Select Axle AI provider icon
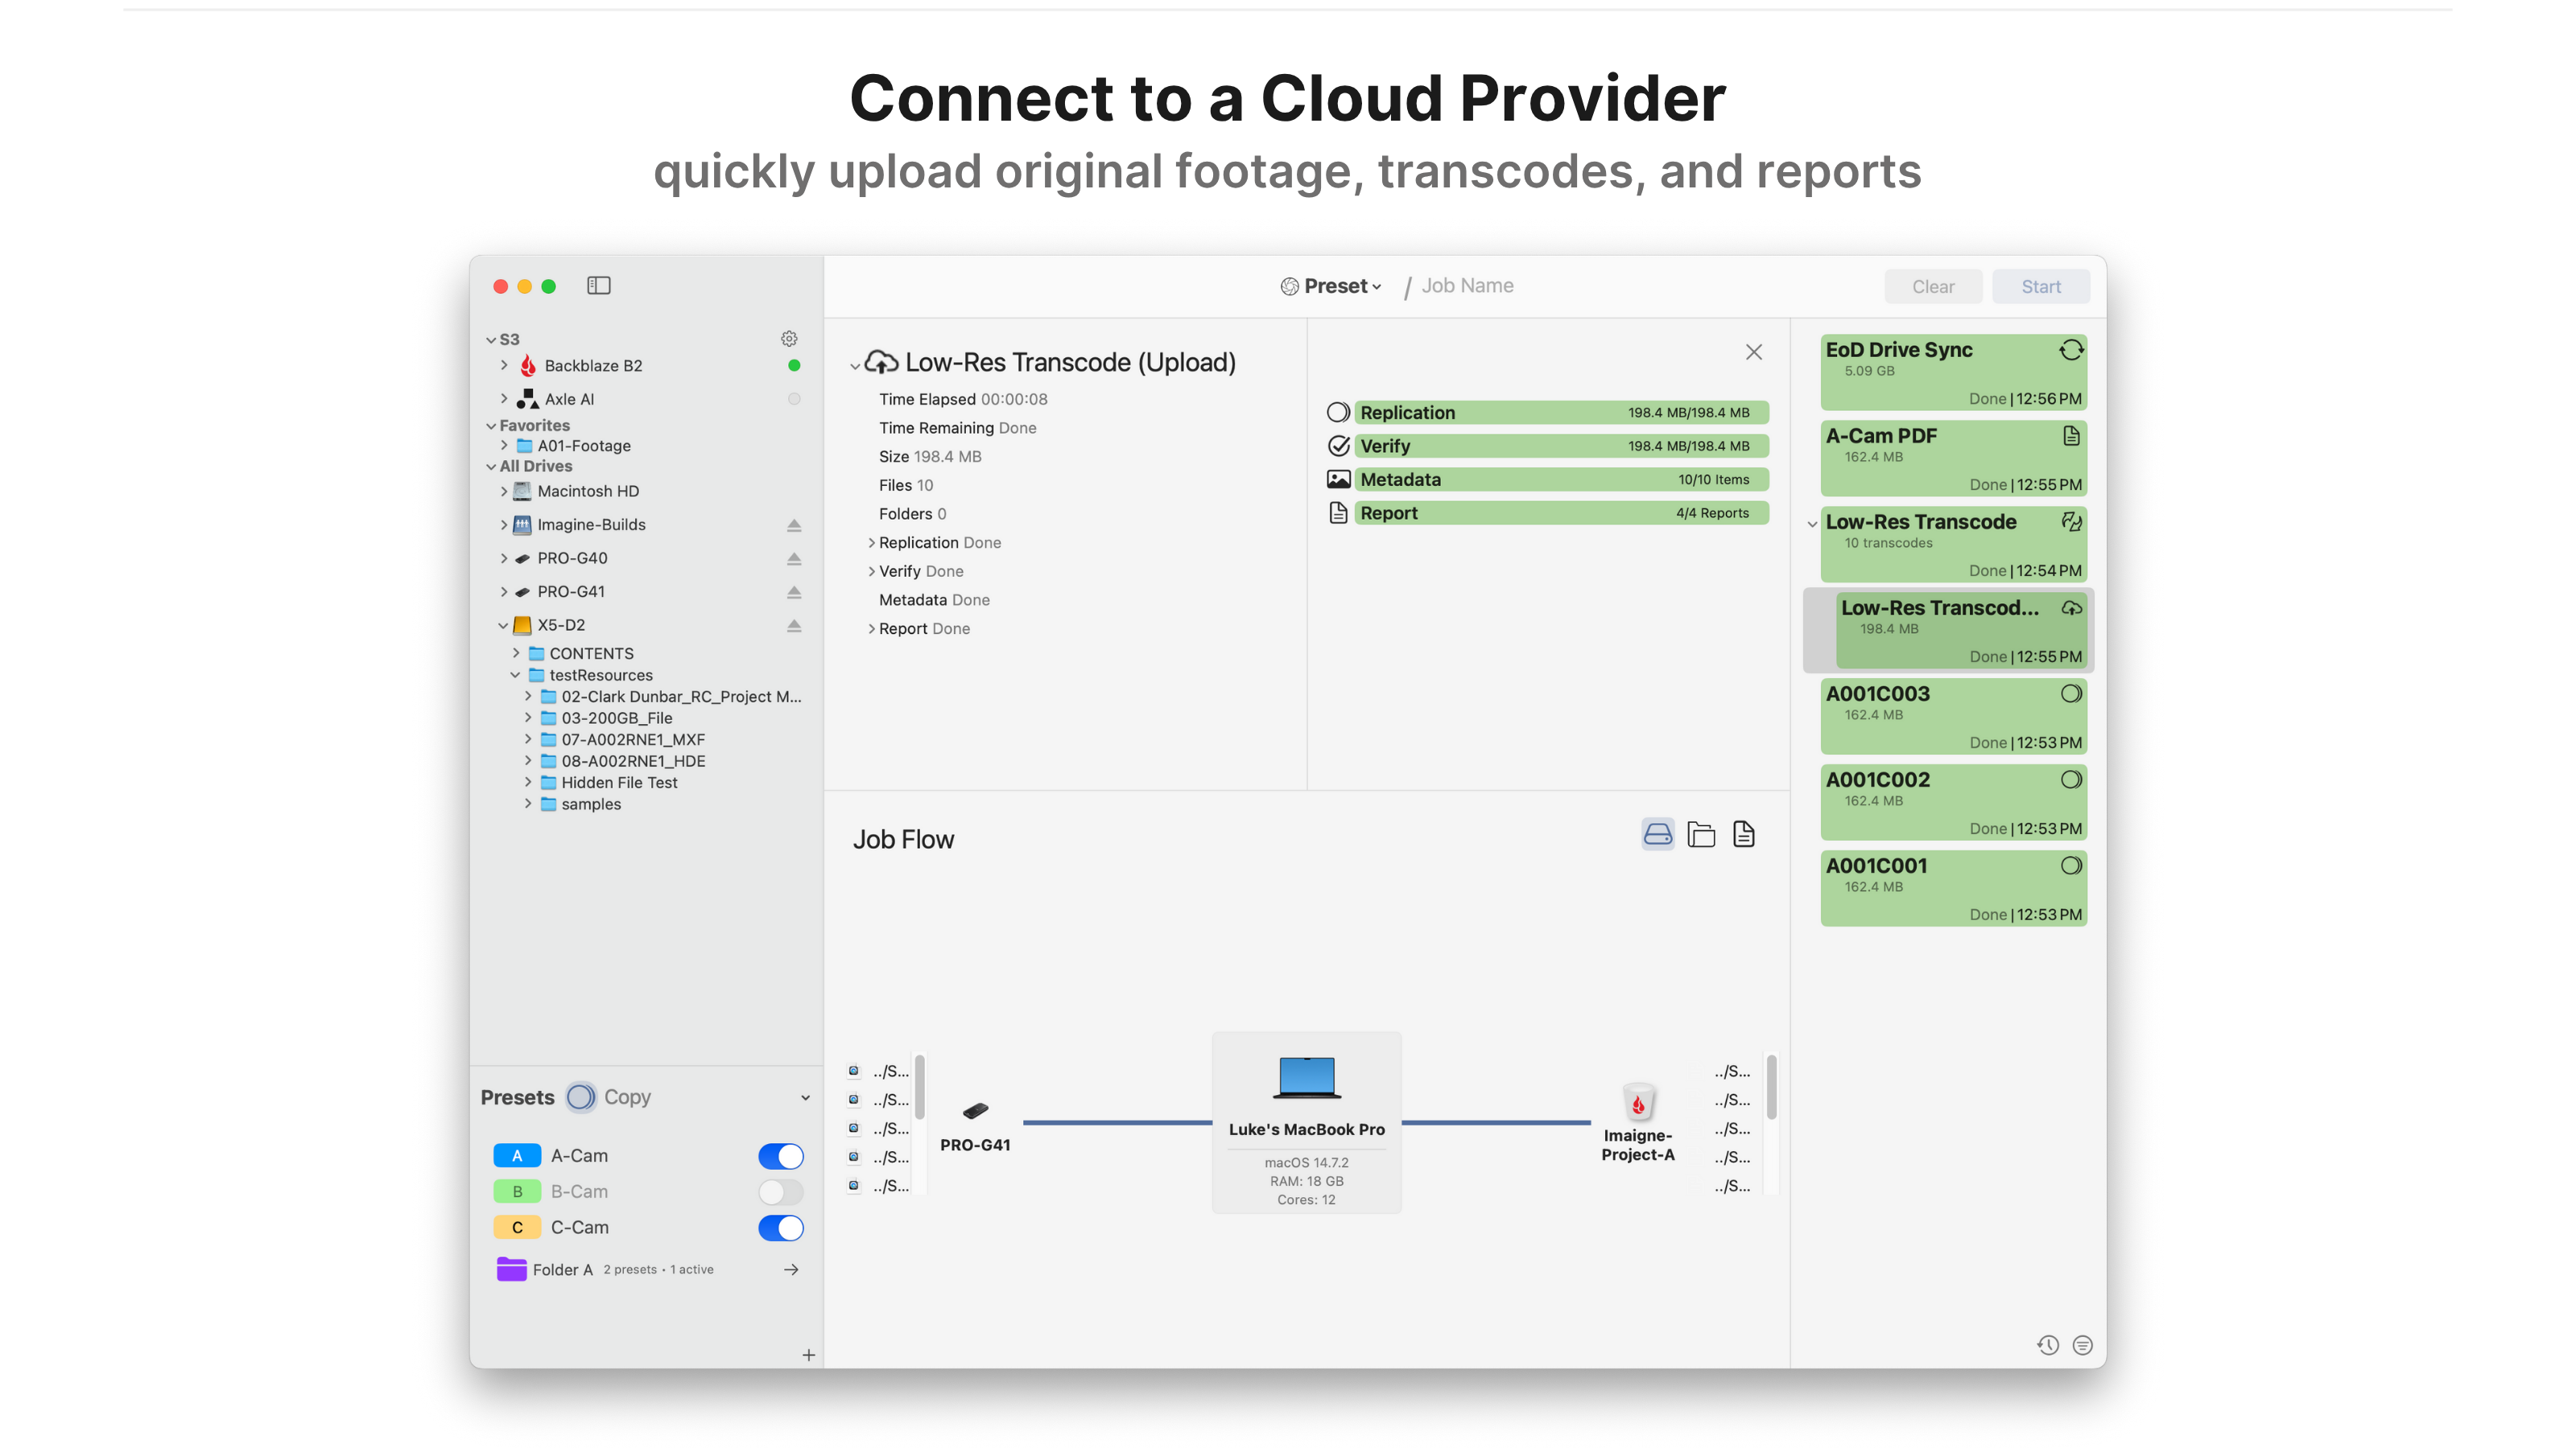This screenshot has width=2576, height=1448. 528,399
